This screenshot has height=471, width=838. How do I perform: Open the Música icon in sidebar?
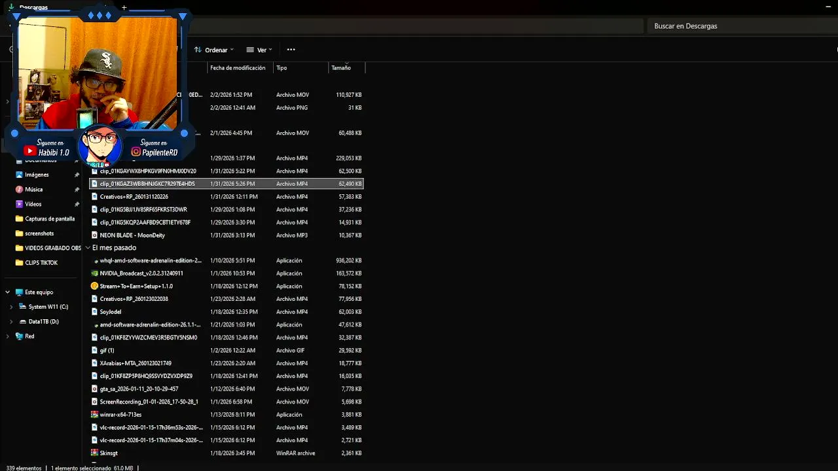pyautogui.click(x=19, y=190)
